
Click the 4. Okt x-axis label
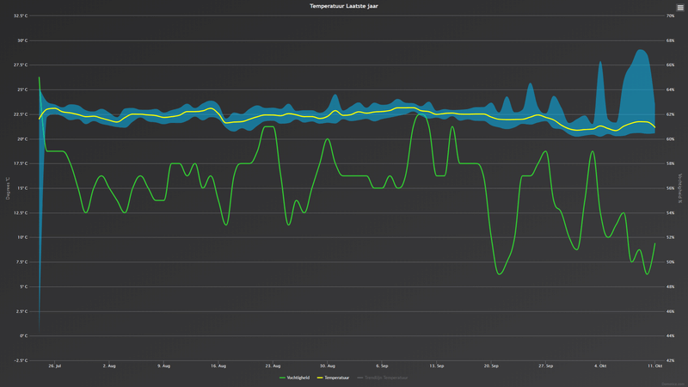[600, 365]
